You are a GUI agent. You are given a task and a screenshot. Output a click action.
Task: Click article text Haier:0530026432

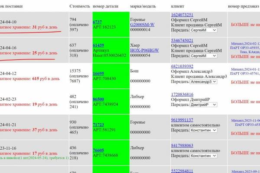(x=109, y=55)
